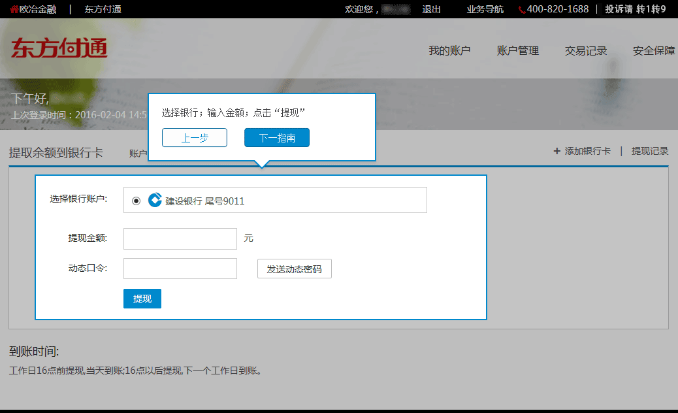
Task: Click 东方付通 link in top bar
Action: pyautogui.click(x=103, y=9)
